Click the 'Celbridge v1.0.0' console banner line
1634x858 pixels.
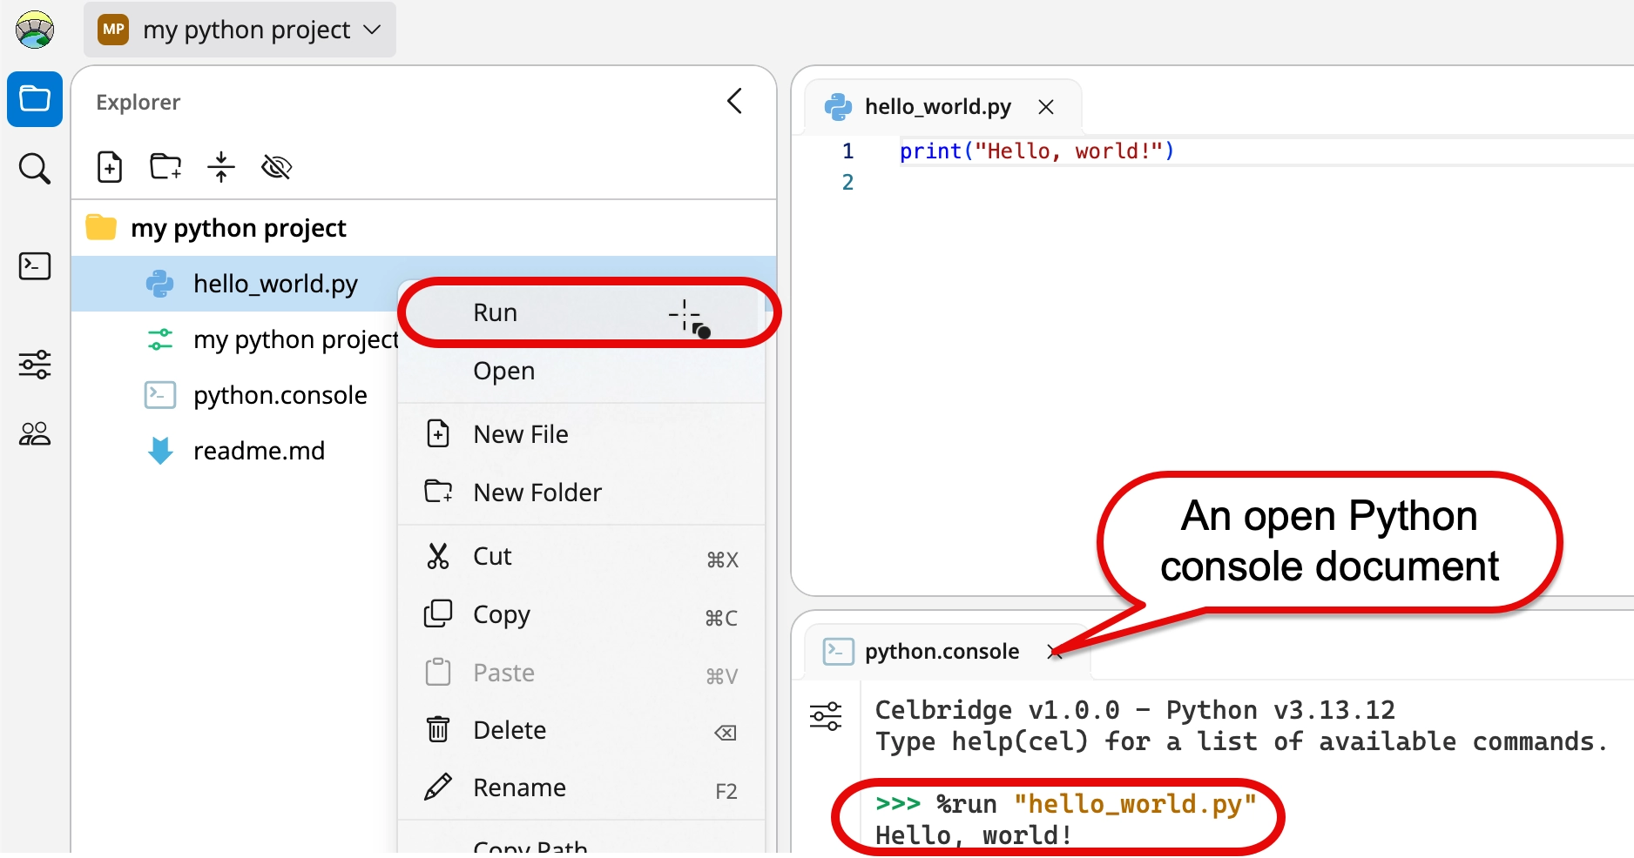(x=1135, y=710)
